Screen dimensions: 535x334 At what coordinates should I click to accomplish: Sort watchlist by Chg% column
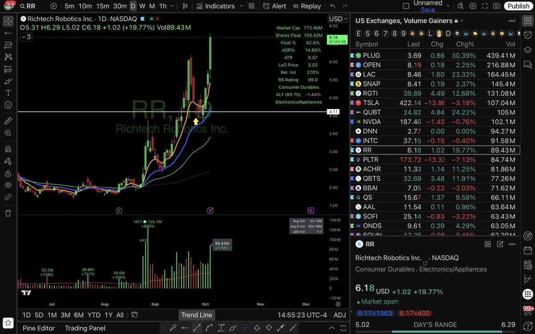[465, 44]
